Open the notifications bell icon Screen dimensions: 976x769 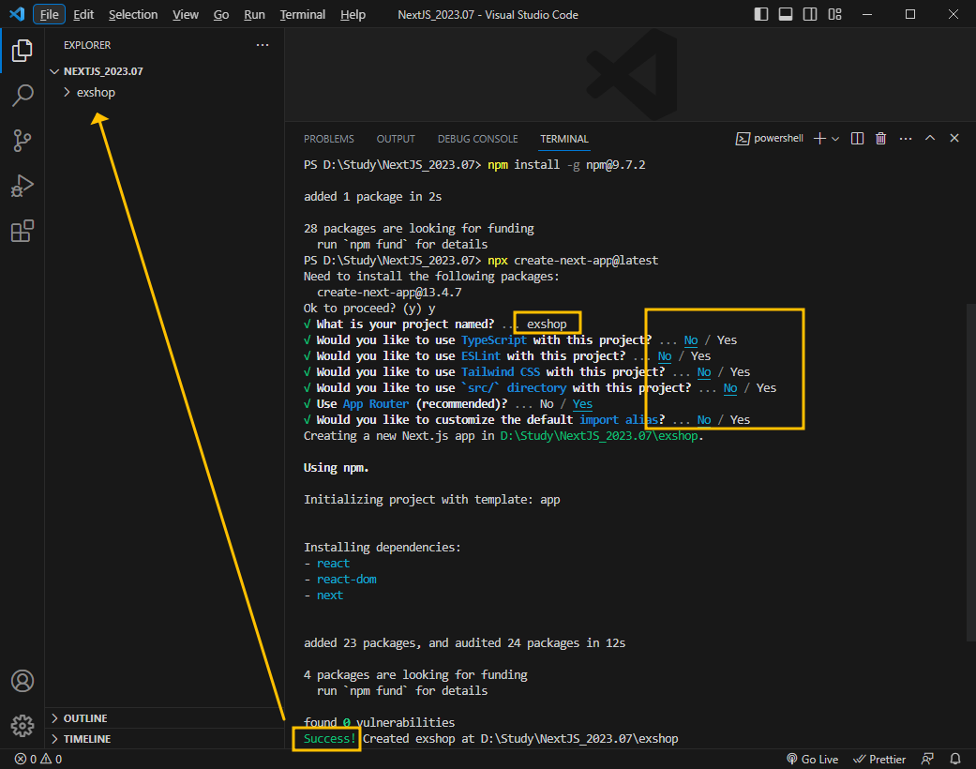[x=954, y=759]
